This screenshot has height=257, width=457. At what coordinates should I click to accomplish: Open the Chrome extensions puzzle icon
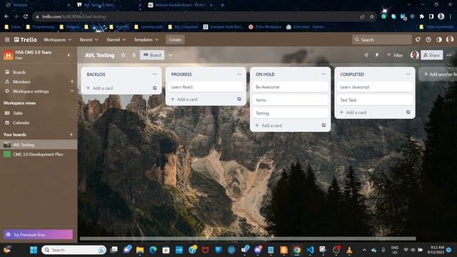(422, 16)
